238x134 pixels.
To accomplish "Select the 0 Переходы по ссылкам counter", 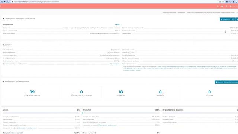I will (81, 93).
